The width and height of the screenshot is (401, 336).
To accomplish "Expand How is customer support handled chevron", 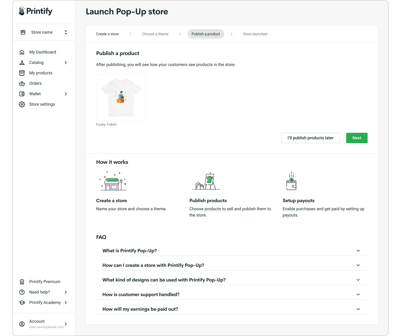I will 358,295.
